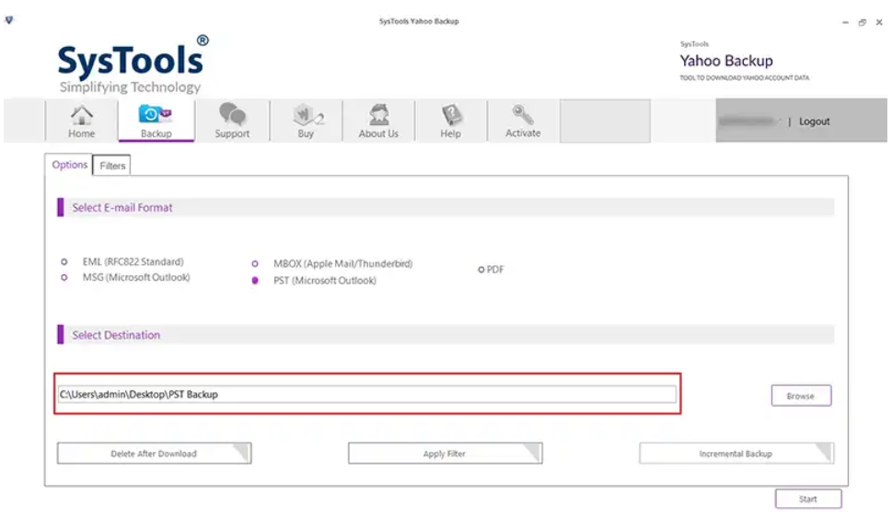
Task: Start the backup with Start button
Action: (808, 499)
